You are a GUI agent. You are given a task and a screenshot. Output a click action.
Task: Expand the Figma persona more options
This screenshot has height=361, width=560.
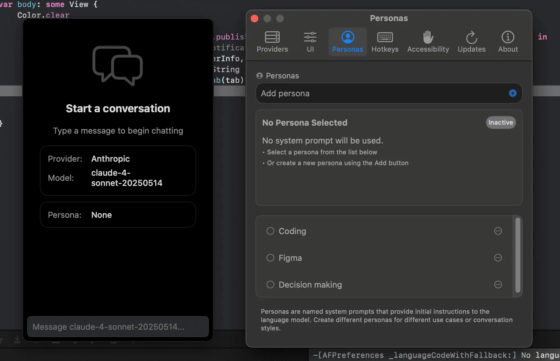point(498,258)
